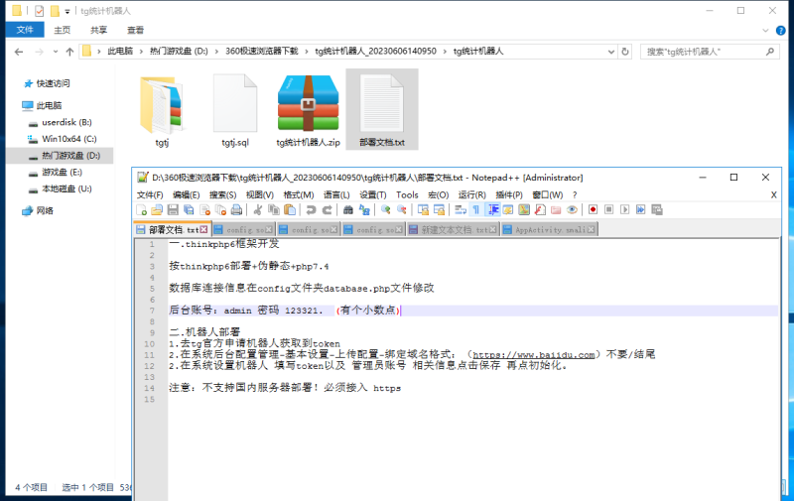Click the Print icon in Notepad++ toolbar
Screen dimensions: 794x501
(235, 210)
